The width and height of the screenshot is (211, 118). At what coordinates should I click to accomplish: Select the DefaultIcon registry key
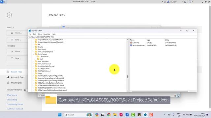pyautogui.click(x=44, y=57)
